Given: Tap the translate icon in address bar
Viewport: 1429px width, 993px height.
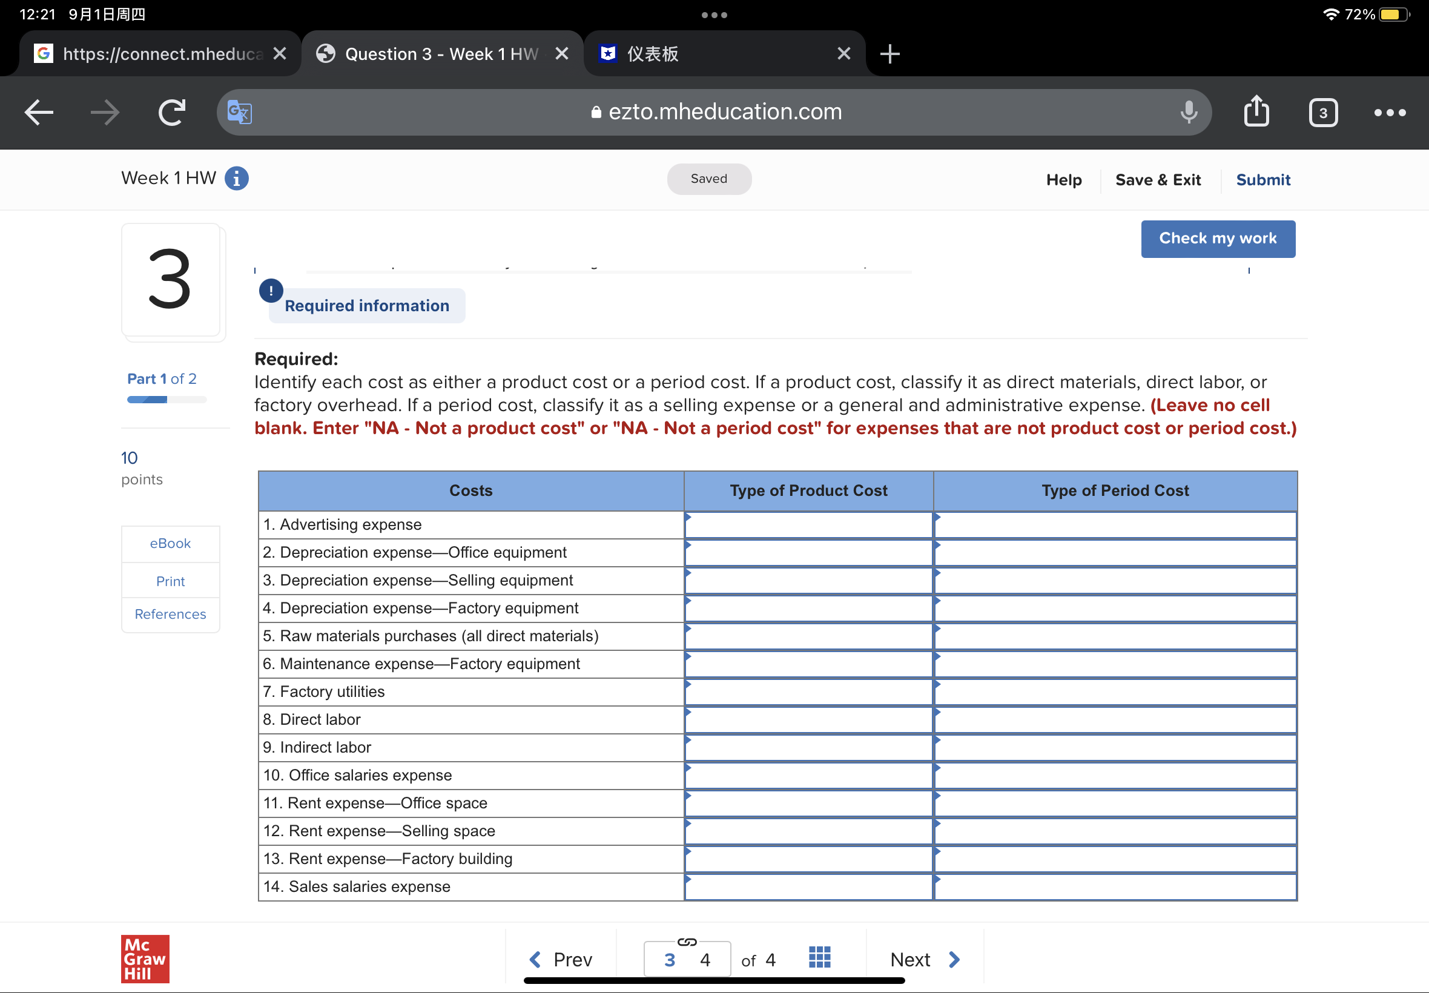Looking at the screenshot, I should [x=240, y=113].
